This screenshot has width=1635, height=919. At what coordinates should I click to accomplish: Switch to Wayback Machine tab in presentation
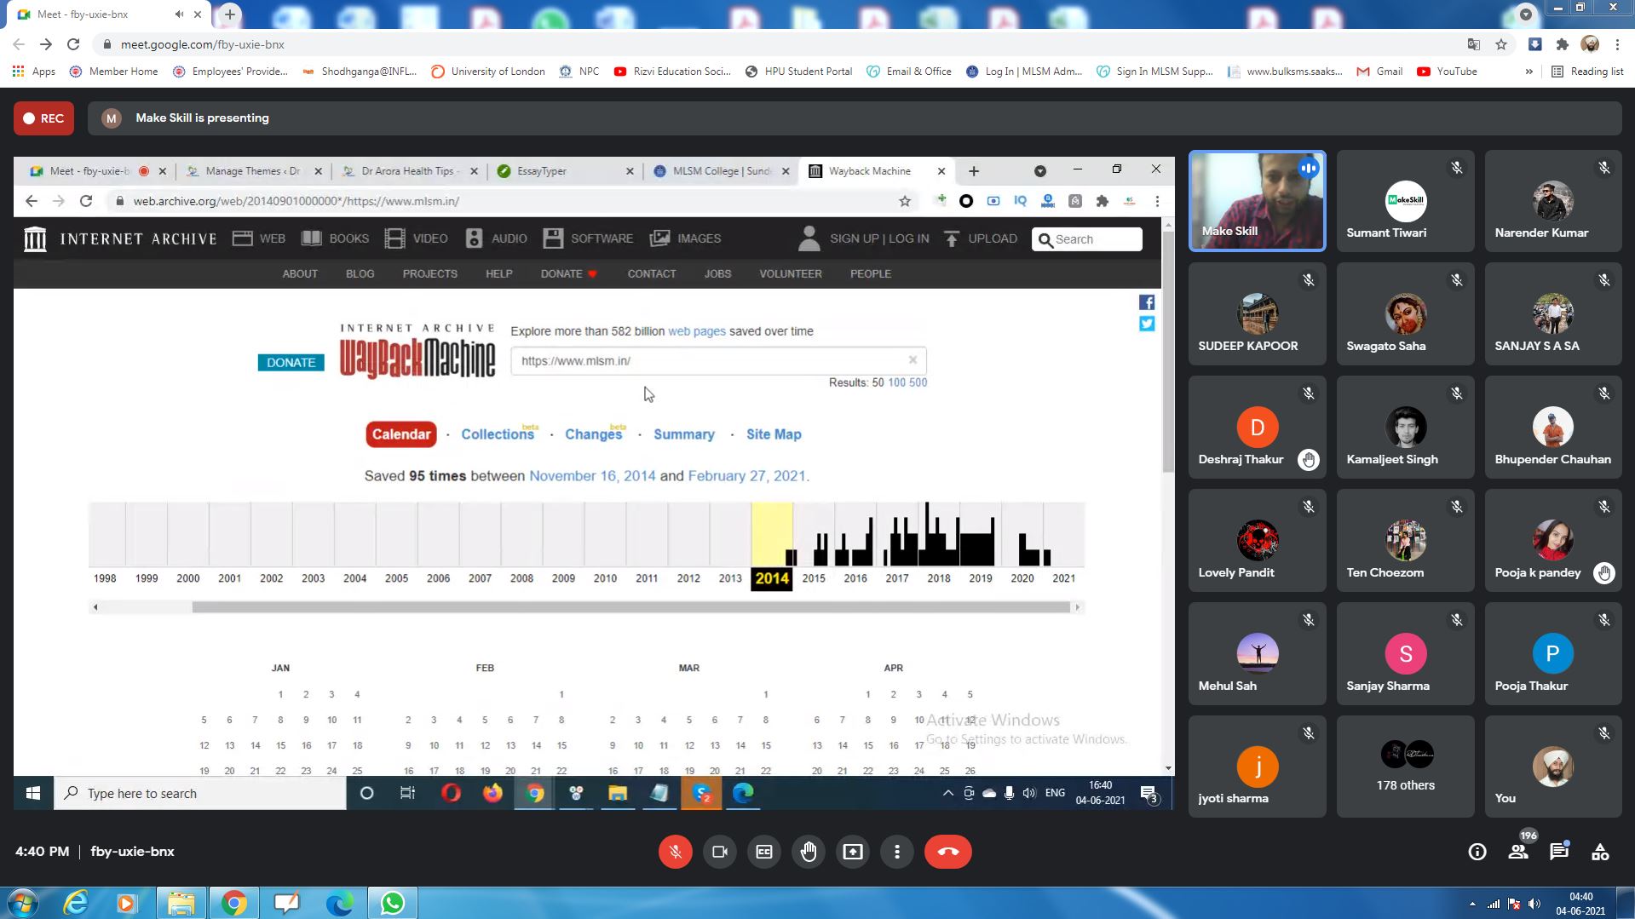pos(869,171)
